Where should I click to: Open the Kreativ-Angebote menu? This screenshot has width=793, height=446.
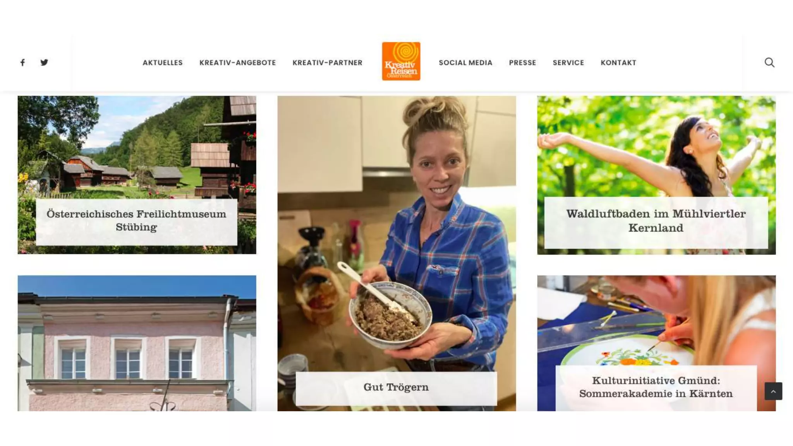[237, 63]
